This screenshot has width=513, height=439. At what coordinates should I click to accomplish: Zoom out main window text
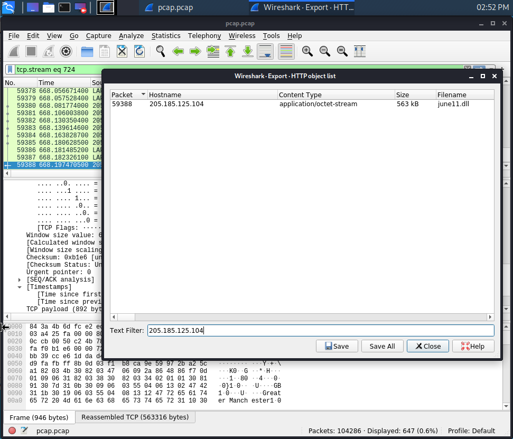tap(324, 51)
